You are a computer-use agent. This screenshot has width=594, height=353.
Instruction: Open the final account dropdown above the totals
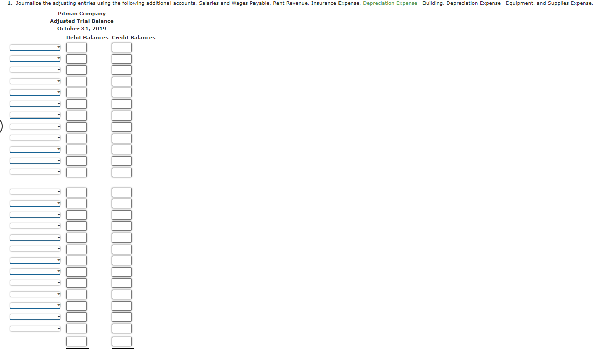(x=35, y=329)
